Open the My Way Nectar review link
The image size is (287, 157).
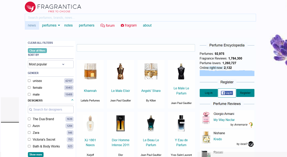[x=224, y=120]
